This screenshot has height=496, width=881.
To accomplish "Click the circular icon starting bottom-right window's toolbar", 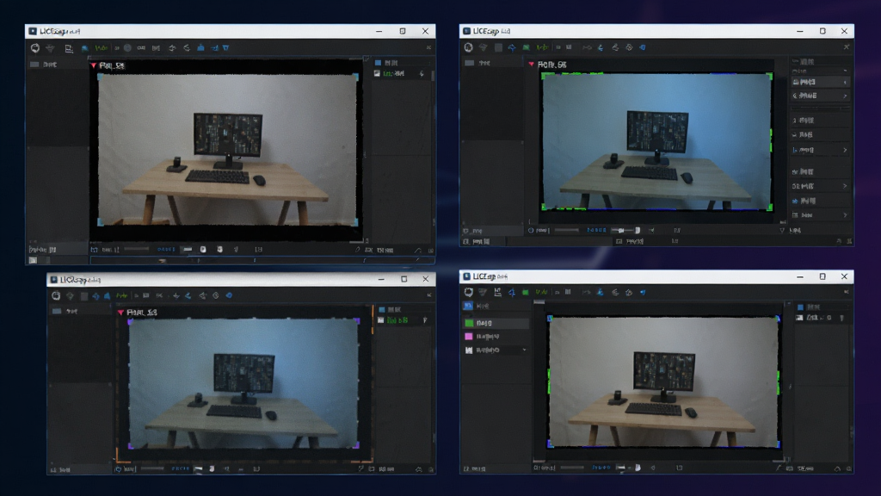I will click(469, 293).
